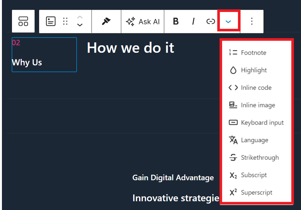
Task: Click the 'How we do it' heading
Action: (130, 48)
